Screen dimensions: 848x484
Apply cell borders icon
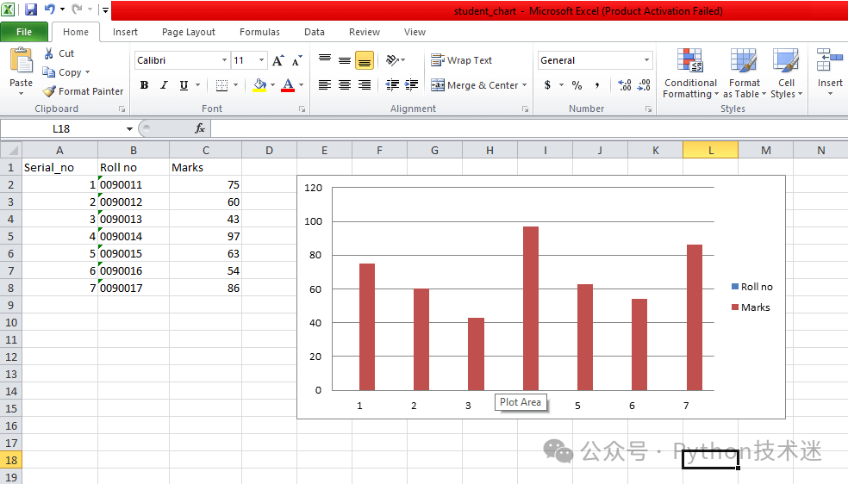click(x=221, y=85)
